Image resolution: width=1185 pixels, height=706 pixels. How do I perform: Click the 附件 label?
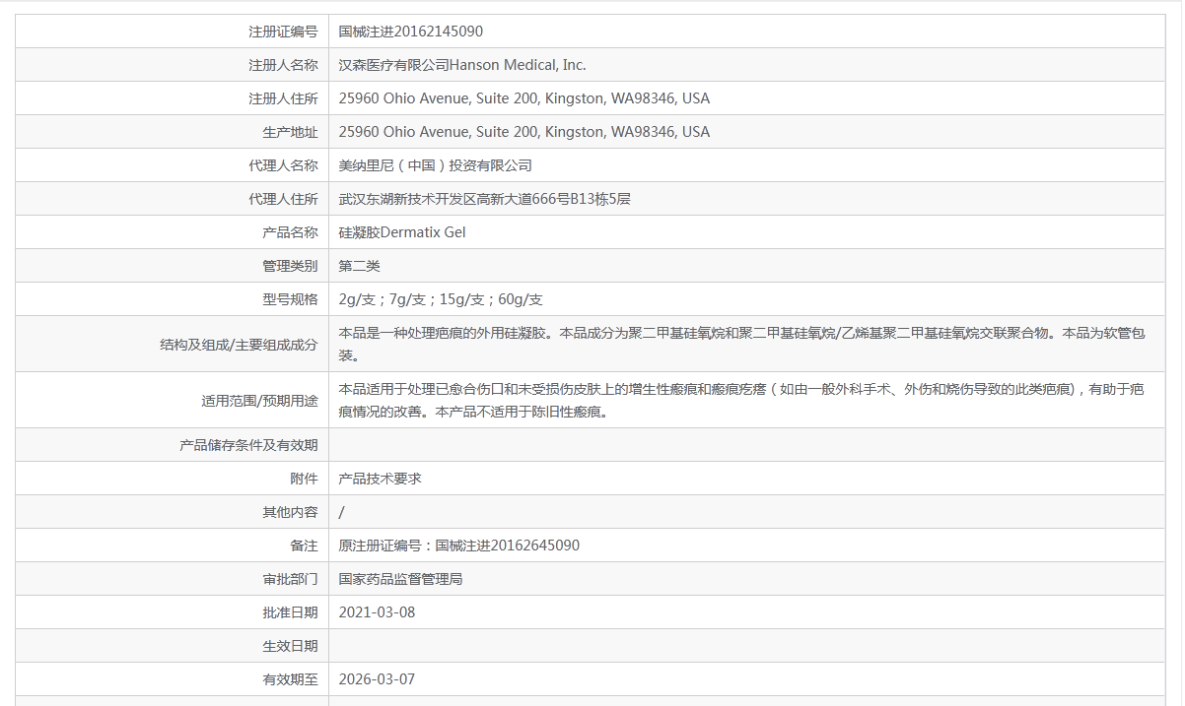point(304,479)
